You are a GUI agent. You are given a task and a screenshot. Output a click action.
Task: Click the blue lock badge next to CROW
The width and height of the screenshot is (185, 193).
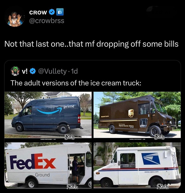click(60, 12)
